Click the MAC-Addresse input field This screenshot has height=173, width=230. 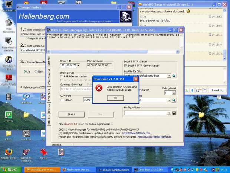click(x=99, y=65)
